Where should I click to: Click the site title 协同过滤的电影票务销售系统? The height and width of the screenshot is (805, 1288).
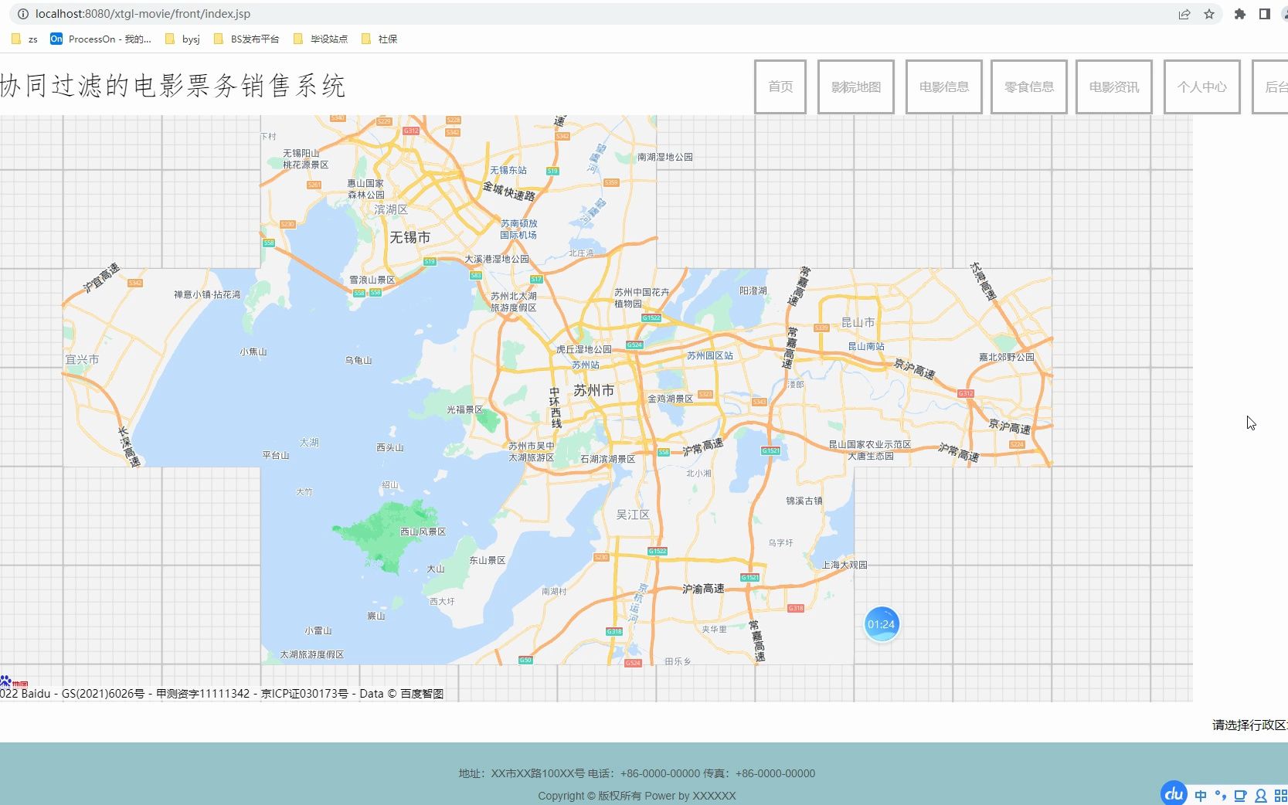click(172, 86)
